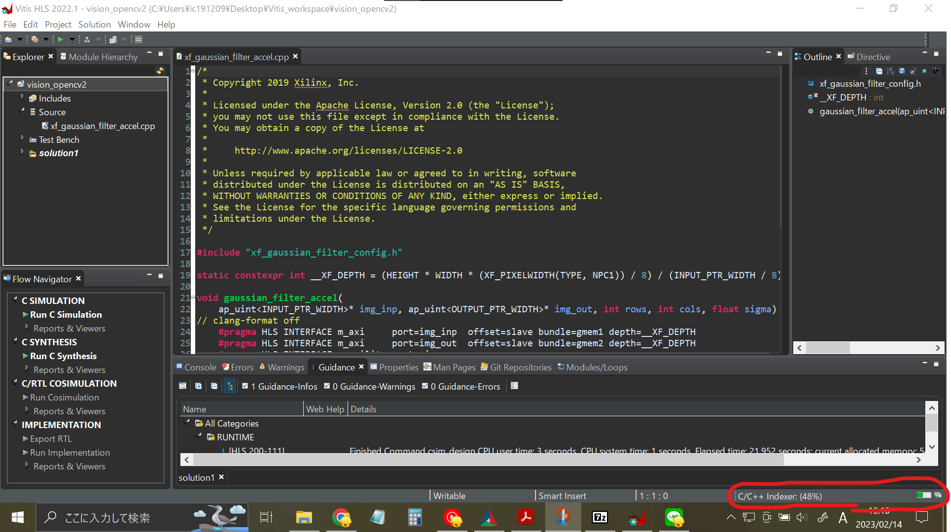The image size is (951, 532).
Task: Click Collapse All icon in Outline toolbar
Action: point(879,71)
